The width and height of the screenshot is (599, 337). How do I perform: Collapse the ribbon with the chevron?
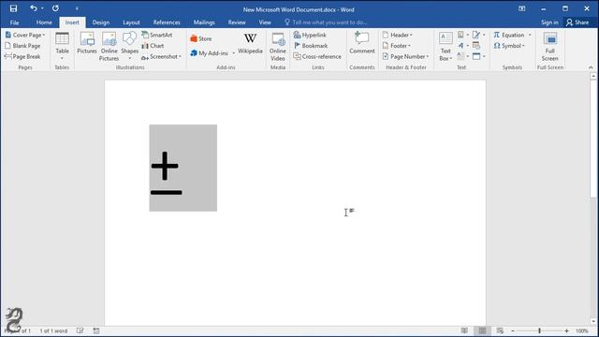pos(591,67)
